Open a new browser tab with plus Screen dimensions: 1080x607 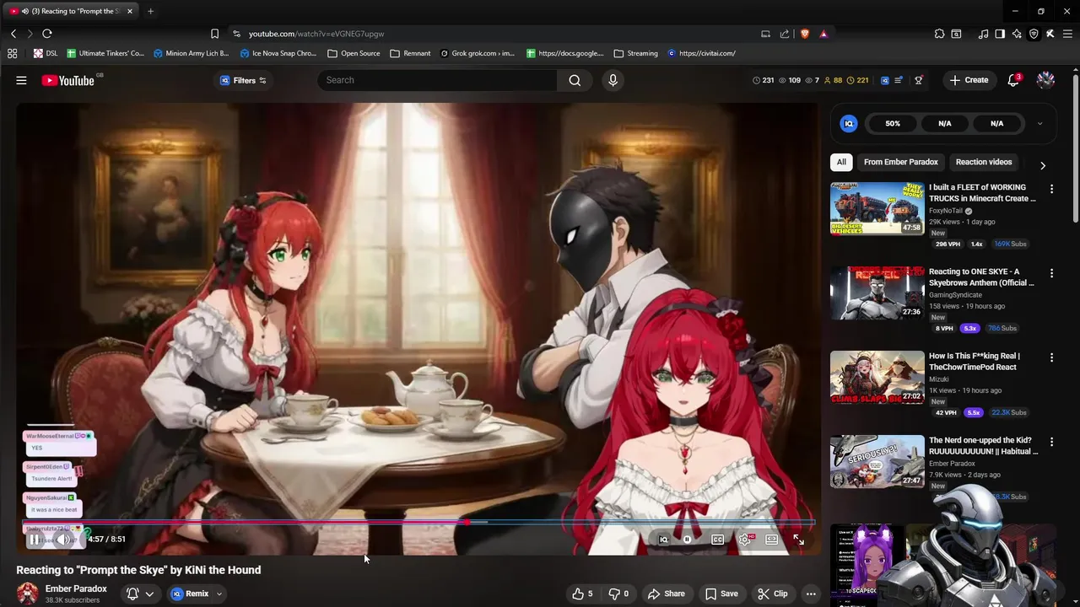(x=150, y=11)
